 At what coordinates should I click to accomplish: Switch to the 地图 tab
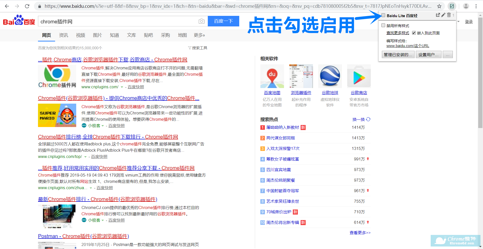182,35
